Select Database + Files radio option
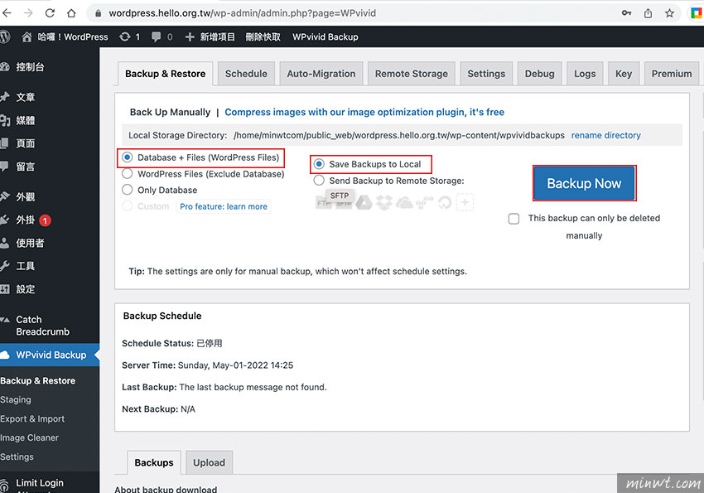Screen dimensions: 704x493 point(128,157)
